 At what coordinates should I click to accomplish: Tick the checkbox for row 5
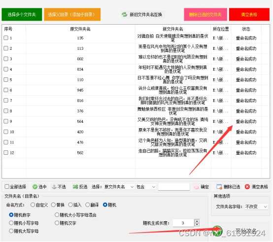[x=6, y=79]
